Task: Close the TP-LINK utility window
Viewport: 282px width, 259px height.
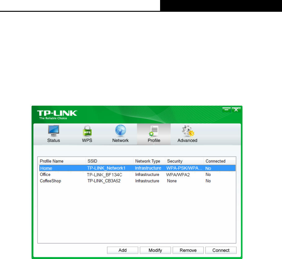Action: (x=236, y=110)
